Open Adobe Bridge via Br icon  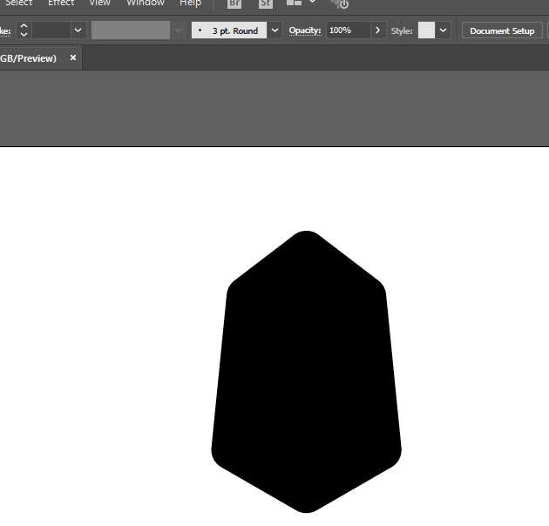click(234, 3)
